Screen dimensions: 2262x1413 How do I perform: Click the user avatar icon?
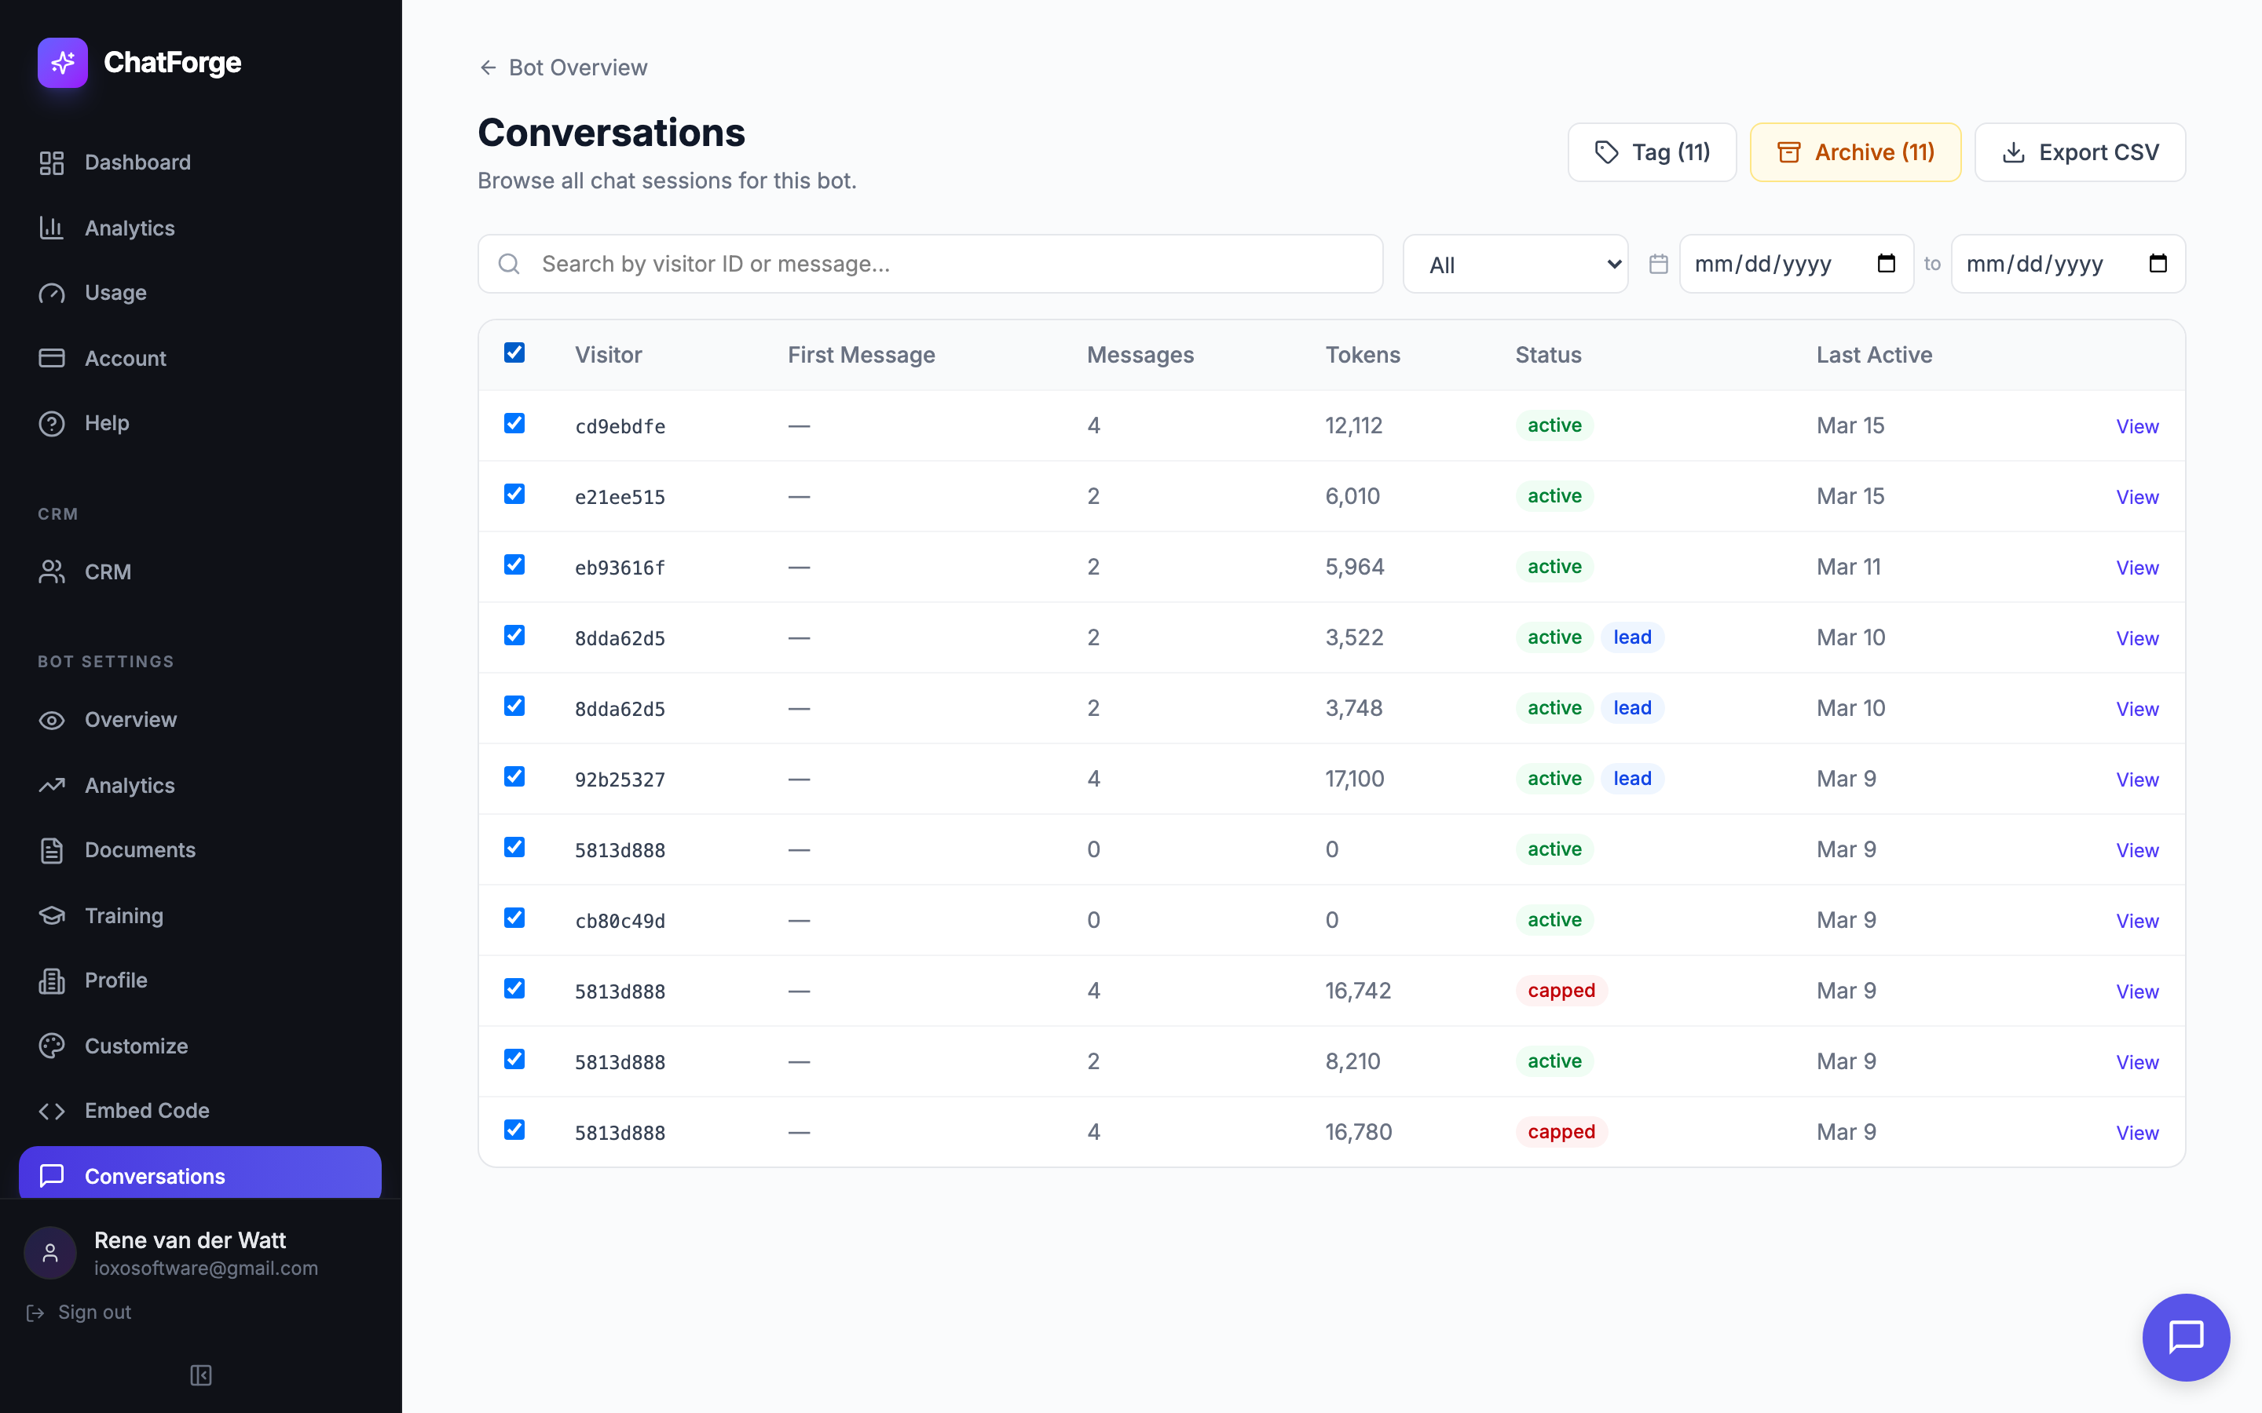(50, 1252)
